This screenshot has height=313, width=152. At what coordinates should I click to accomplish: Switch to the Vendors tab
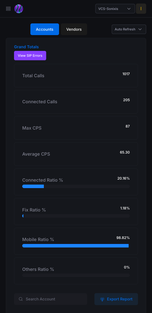[x=74, y=29]
